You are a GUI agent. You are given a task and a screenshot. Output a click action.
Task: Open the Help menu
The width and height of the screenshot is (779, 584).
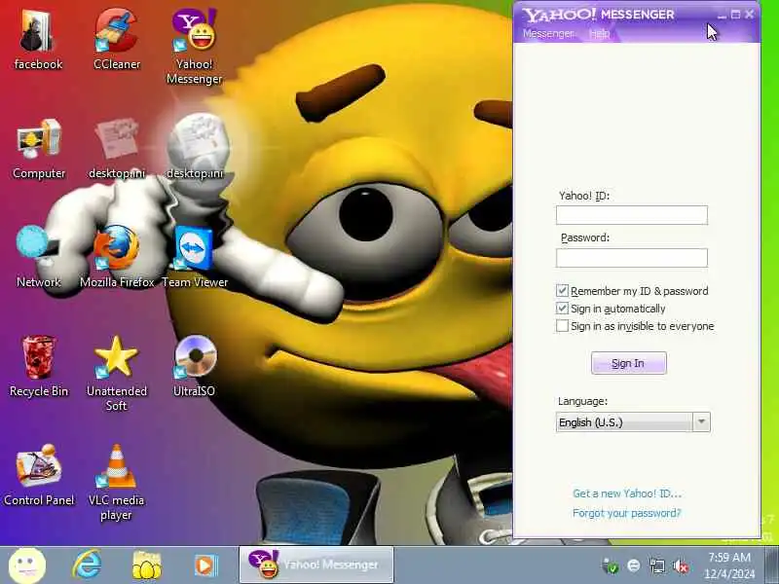tap(599, 33)
